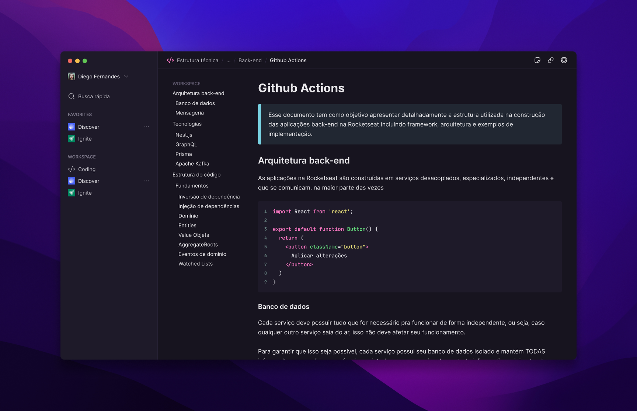
Task: Expand collapsed breadcrumb ellipsis
Action: 229,60
